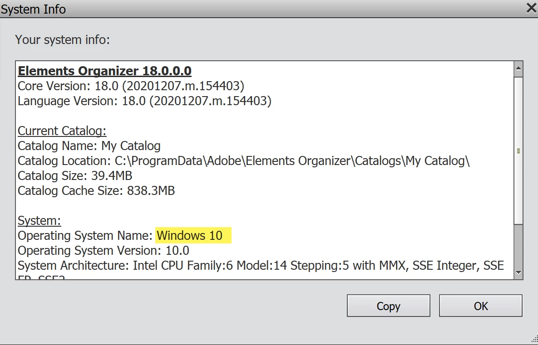The image size is (538, 345).
Task: Select the Elements Organizer 18.0.0.0 heading
Action: pyautogui.click(x=105, y=71)
